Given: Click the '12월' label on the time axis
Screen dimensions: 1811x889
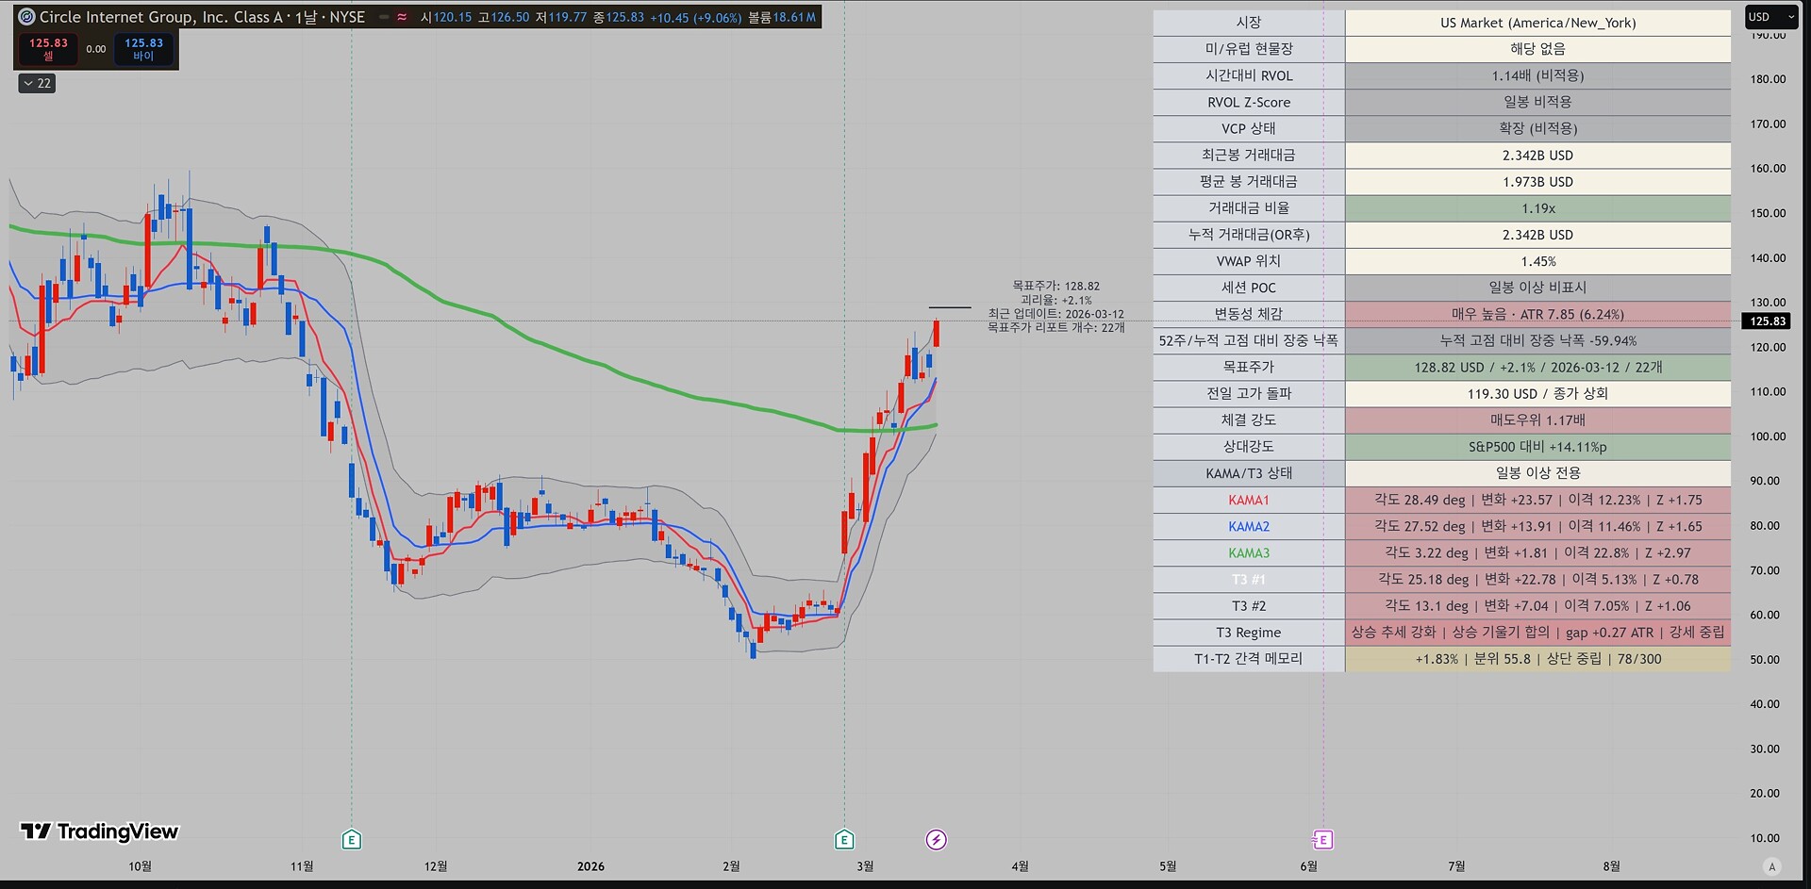Looking at the screenshot, I should (x=436, y=866).
